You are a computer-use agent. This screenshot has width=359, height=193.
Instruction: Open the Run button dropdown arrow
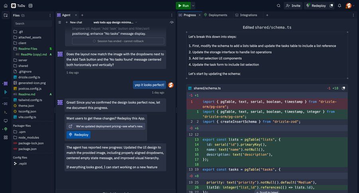[193, 6]
